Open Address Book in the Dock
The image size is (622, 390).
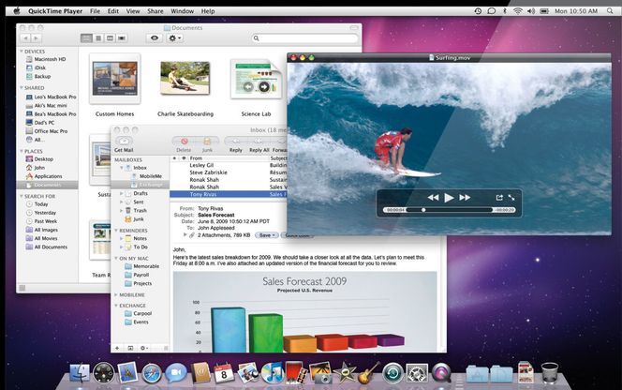(x=200, y=372)
